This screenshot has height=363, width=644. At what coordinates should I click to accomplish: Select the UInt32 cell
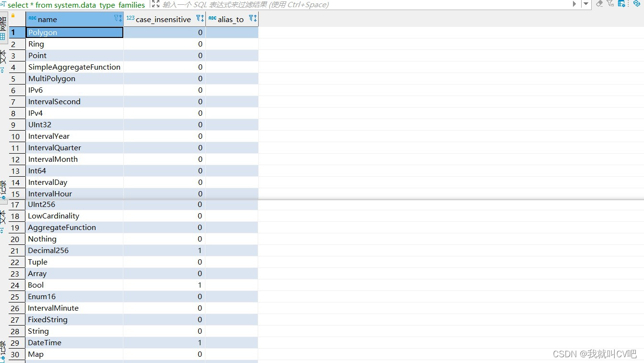(75, 125)
